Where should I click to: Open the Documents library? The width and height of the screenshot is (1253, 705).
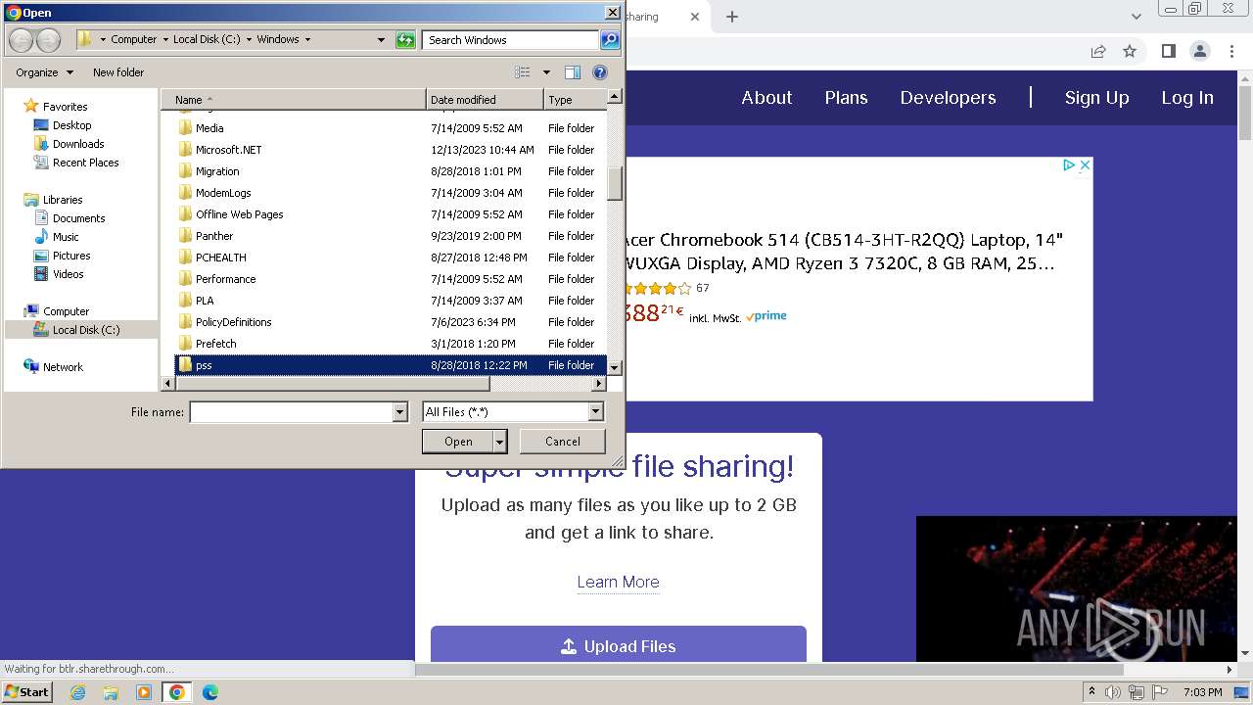click(x=78, y=218)
